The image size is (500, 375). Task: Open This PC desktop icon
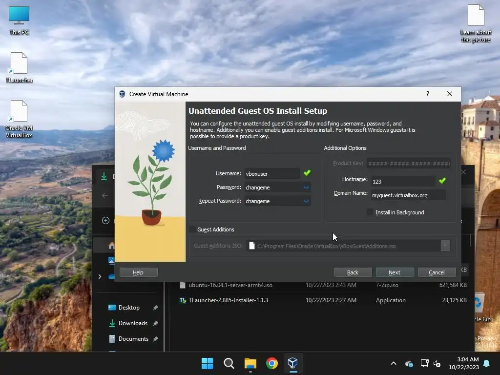[19, 21]
